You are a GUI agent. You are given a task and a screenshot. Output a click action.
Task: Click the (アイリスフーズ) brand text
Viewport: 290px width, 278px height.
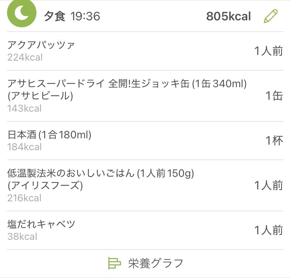(45, 186)
